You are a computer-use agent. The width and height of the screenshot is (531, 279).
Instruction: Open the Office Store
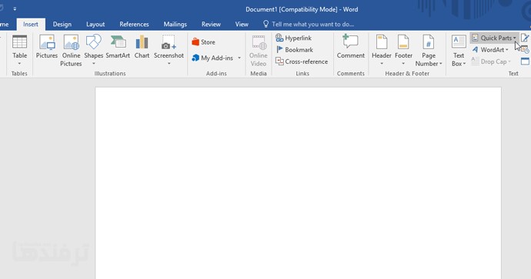point(203,42)
